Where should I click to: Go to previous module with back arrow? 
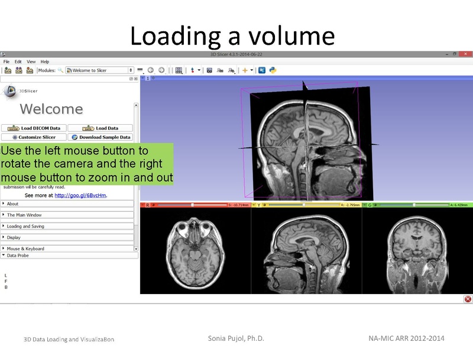[x=151, y=70]
